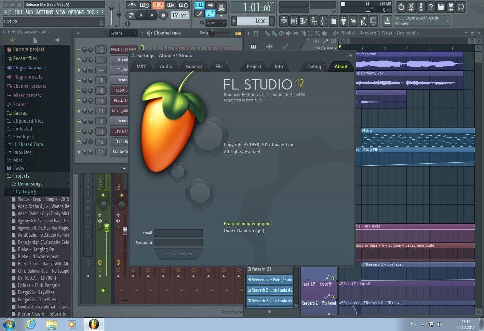The image size is (484, 331).
Task: Open the General settings tab
Action: pos(194,66)
